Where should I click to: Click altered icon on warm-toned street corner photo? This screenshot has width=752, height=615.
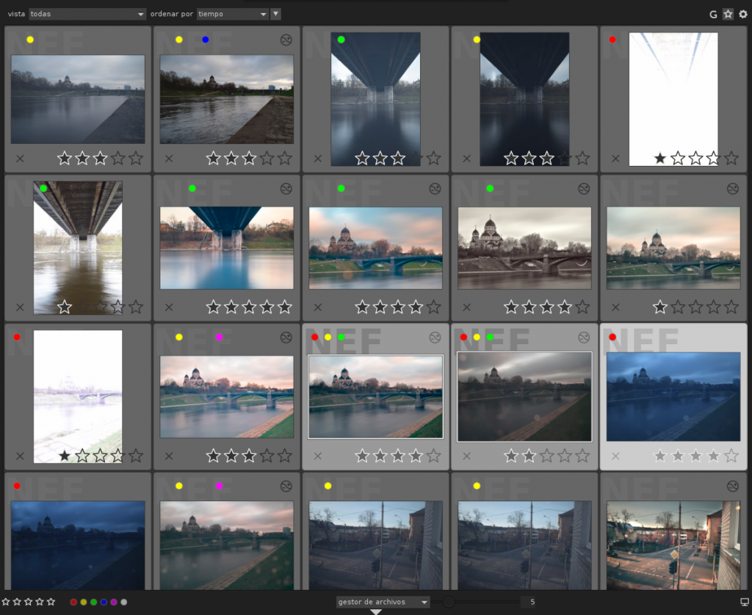coord(733,487)
